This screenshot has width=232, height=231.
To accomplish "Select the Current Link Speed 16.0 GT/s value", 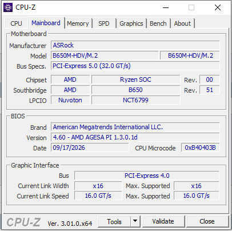I will pyautogui.click(x=98, y=196).
